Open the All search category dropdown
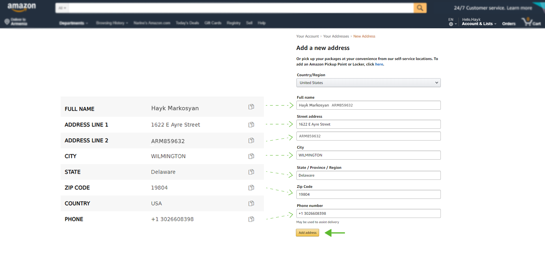545x258 pixels. pos(62,8)
